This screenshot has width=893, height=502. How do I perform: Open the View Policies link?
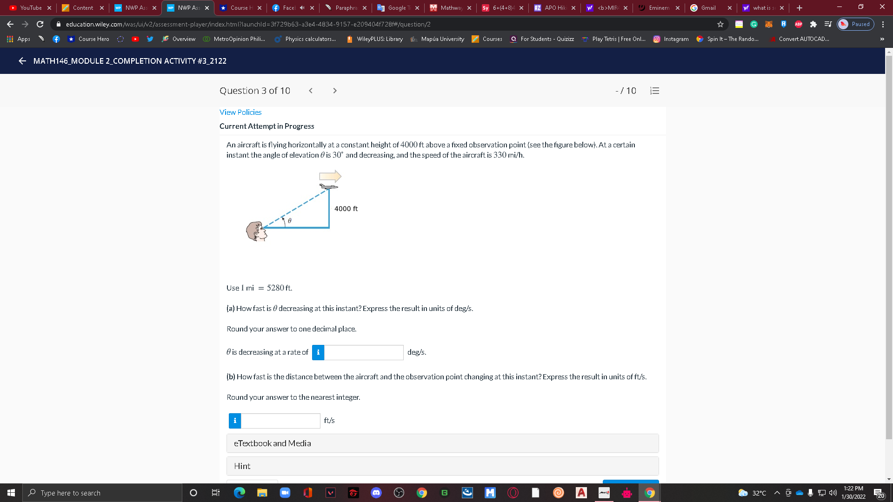tap(240, 112)
